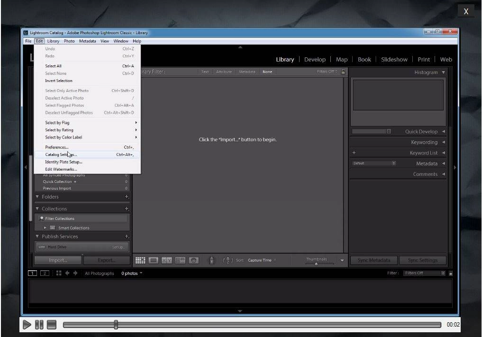The height and width of the screenshot is (337, 482).
Task: Switch to Loupe view icon
Action: coord(154,260)
